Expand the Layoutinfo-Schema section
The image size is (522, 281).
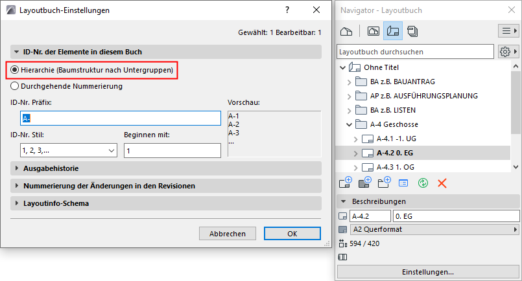click(x=56, y=203)
